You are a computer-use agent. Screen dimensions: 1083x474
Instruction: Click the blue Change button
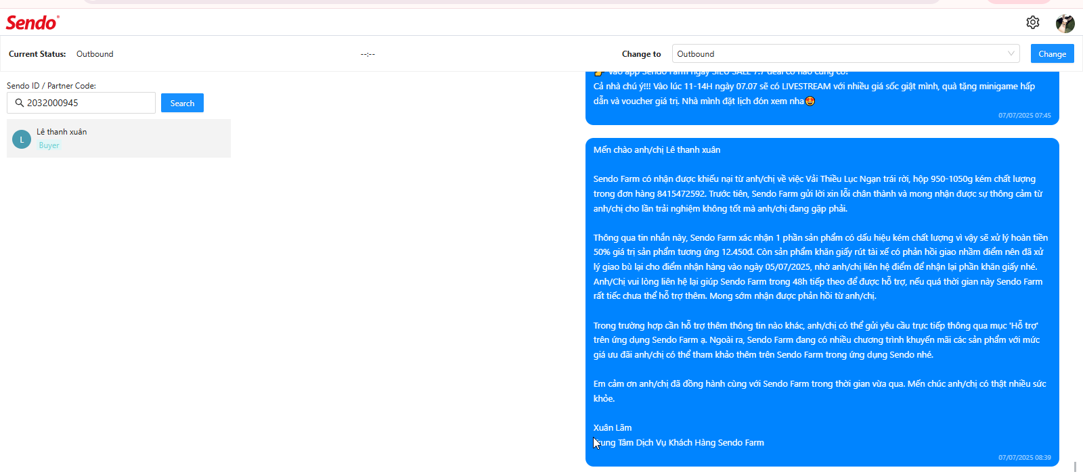(x=1052, y=53)
